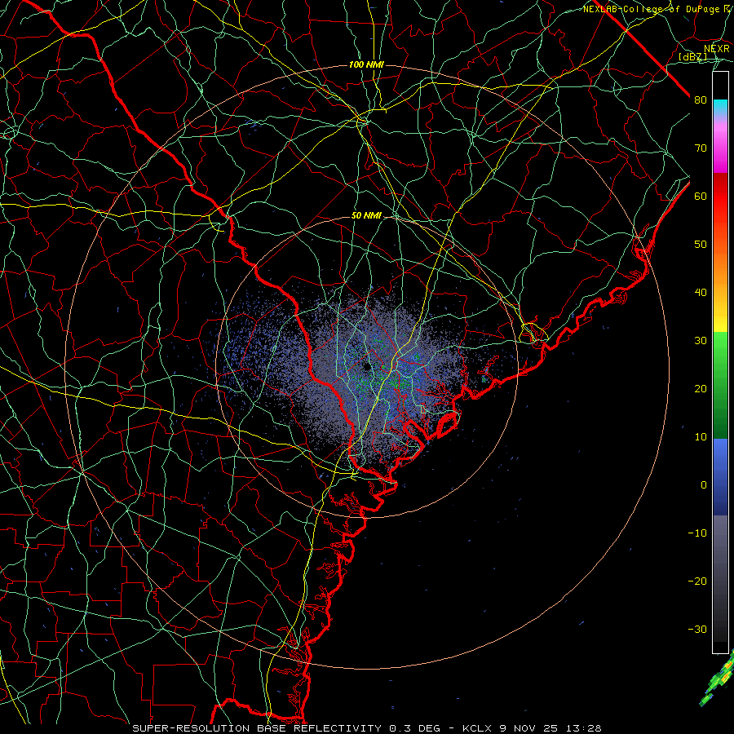Click the 80 value on the dBZ scale
The image size is (734, 734).
[x=701, y=99]
